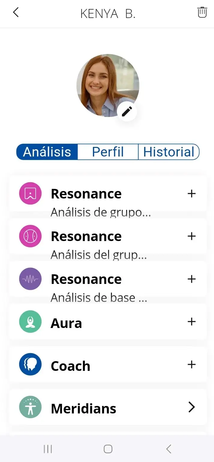Tap the pink ball Resonance icon
Viewport: 214px width, 462px height.
(30, 236)
